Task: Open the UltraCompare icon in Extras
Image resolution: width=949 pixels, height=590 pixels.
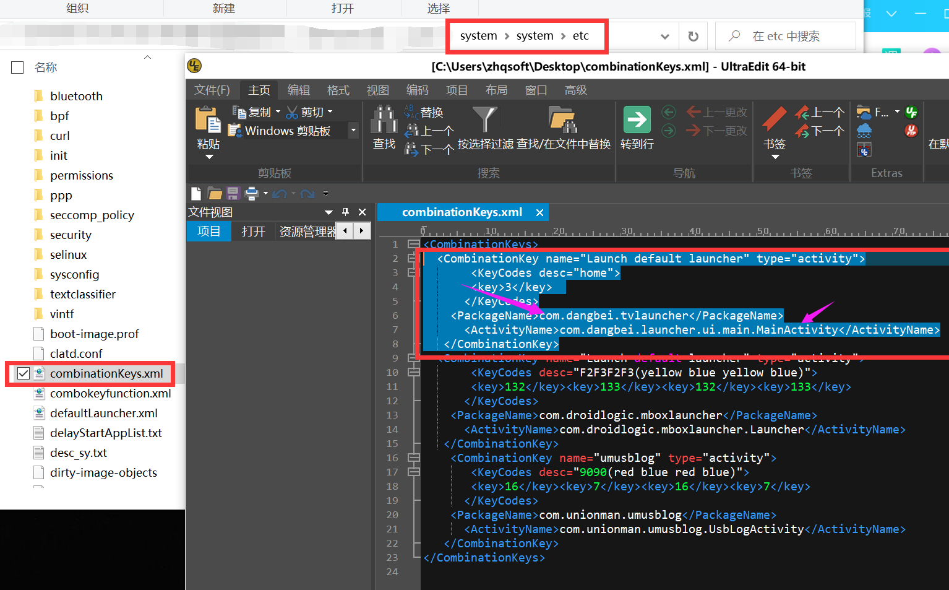Action: pyautogui.click(x=864, y=149)
